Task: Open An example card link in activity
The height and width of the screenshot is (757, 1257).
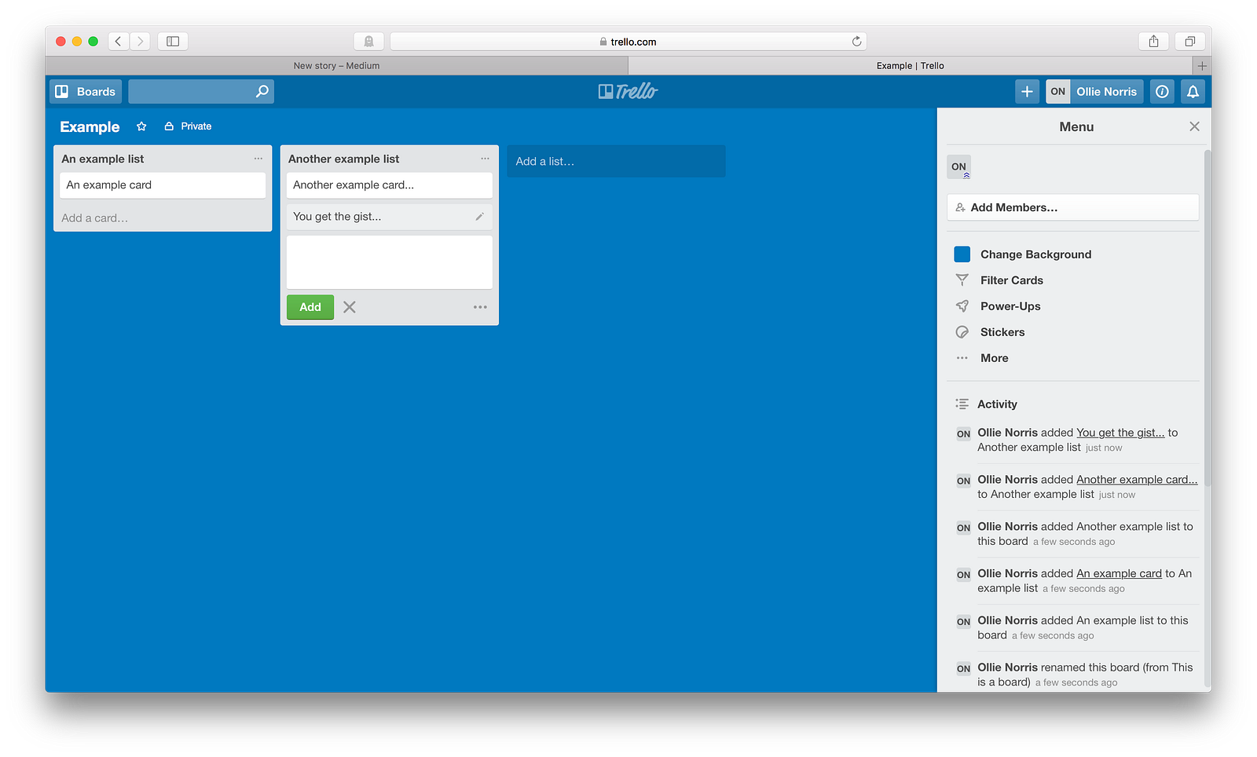Action: [x=1119, y=574]
